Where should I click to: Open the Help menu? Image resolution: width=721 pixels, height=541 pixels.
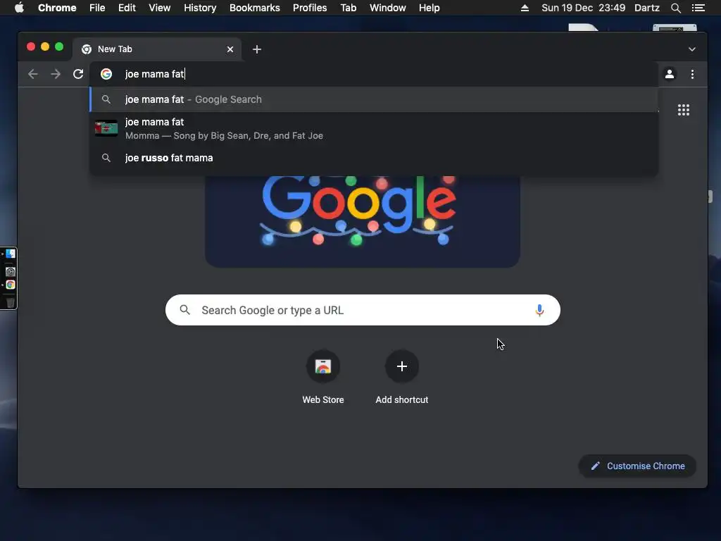coord(429,8)
